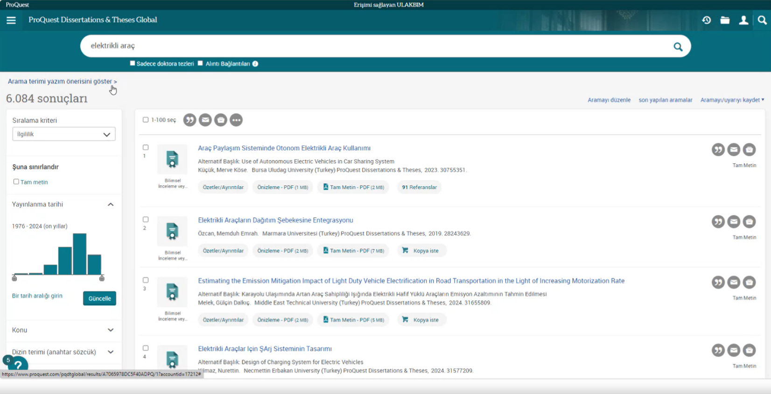Open the folder icon for selected items
This screenshot has width=771, height=394.
[x=725, y=20]
